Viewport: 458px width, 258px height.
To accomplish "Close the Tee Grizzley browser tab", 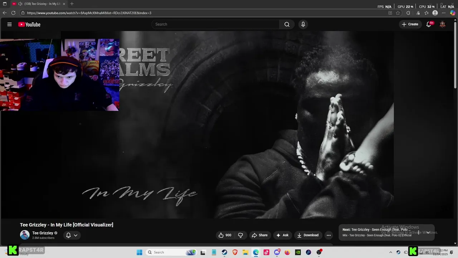I will 64,4.
